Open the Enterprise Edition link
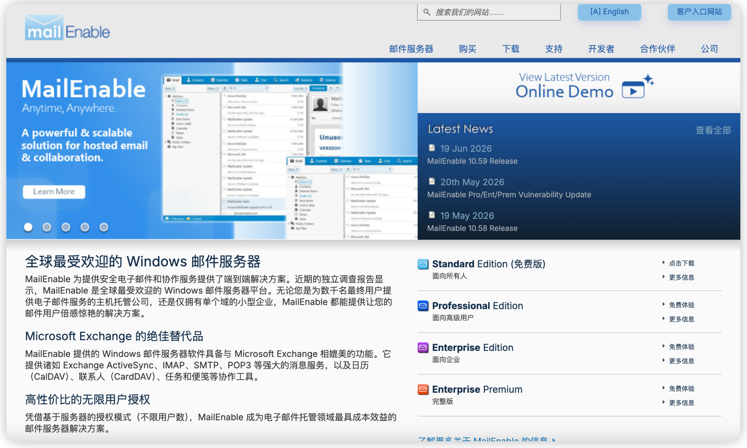This screenshot has height=448, width=747. (x=473, y=348)
